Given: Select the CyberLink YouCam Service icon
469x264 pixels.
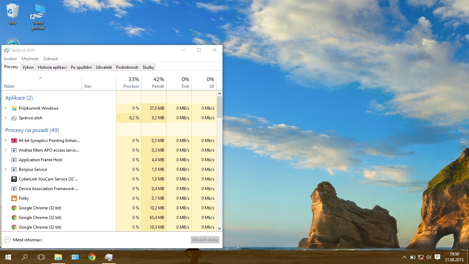Looking at the screenshot, I should click(14, 179).
